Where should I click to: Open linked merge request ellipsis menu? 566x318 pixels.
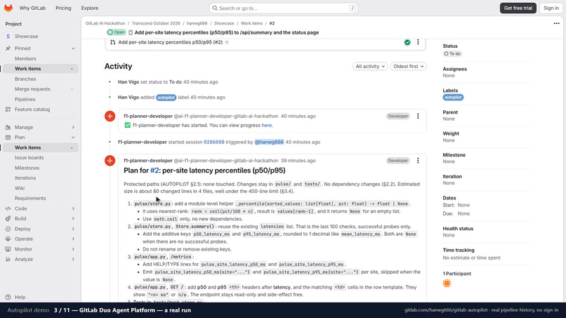(418, 42)
